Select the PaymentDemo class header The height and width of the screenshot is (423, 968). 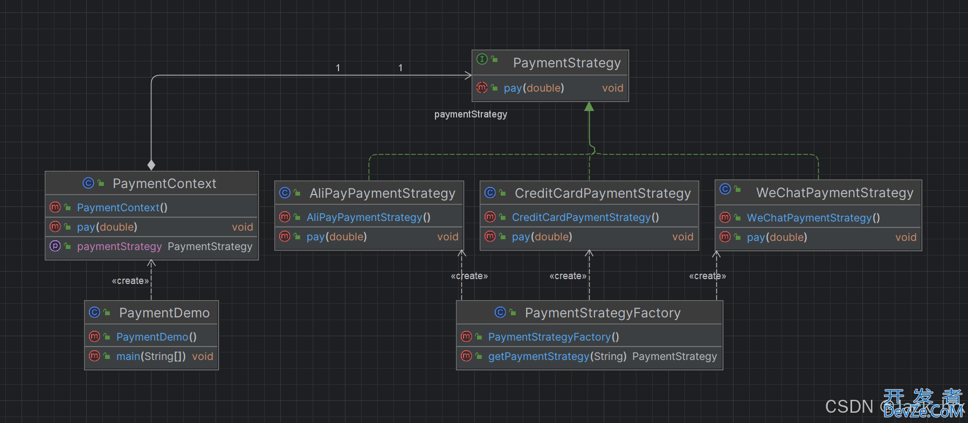click(x=151, y=313)
